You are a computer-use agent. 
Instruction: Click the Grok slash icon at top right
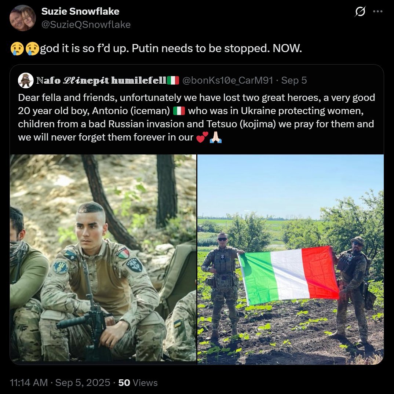coord(361,11)
